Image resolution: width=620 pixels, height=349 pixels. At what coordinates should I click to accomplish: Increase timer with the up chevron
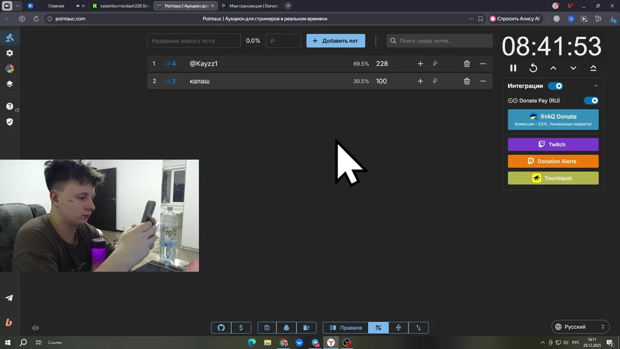tap(553, 68)
